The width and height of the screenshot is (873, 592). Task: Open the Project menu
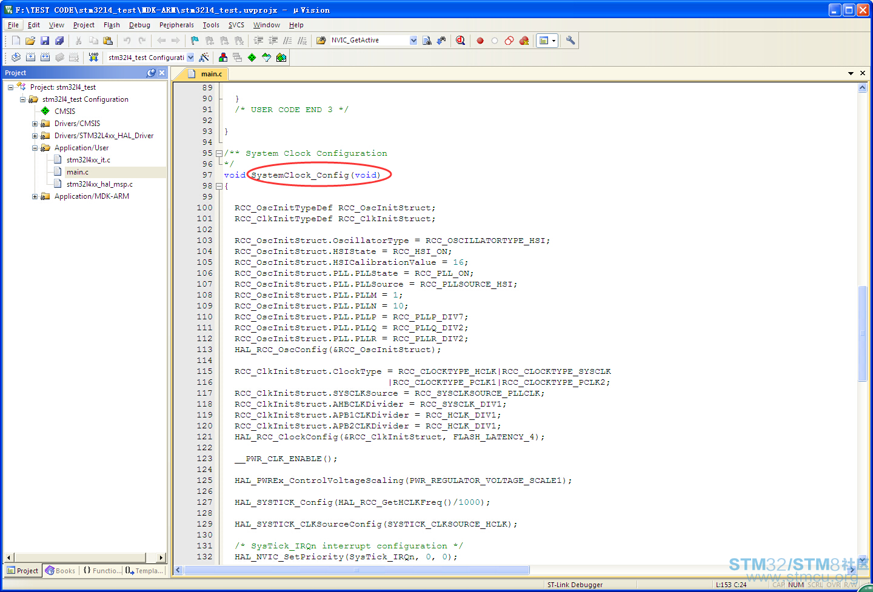point(84,25)
